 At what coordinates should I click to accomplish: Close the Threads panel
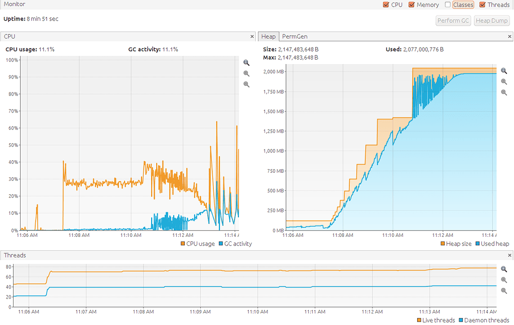pos(509,255)
